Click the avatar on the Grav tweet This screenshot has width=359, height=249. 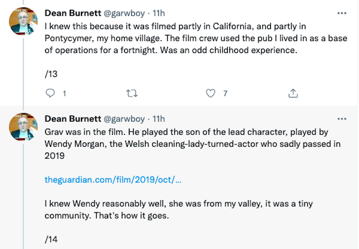(x=23, y=127)
